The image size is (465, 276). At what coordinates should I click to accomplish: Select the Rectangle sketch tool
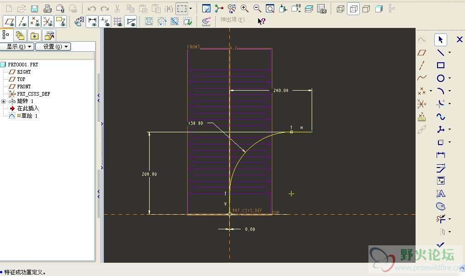pos(441,65)
